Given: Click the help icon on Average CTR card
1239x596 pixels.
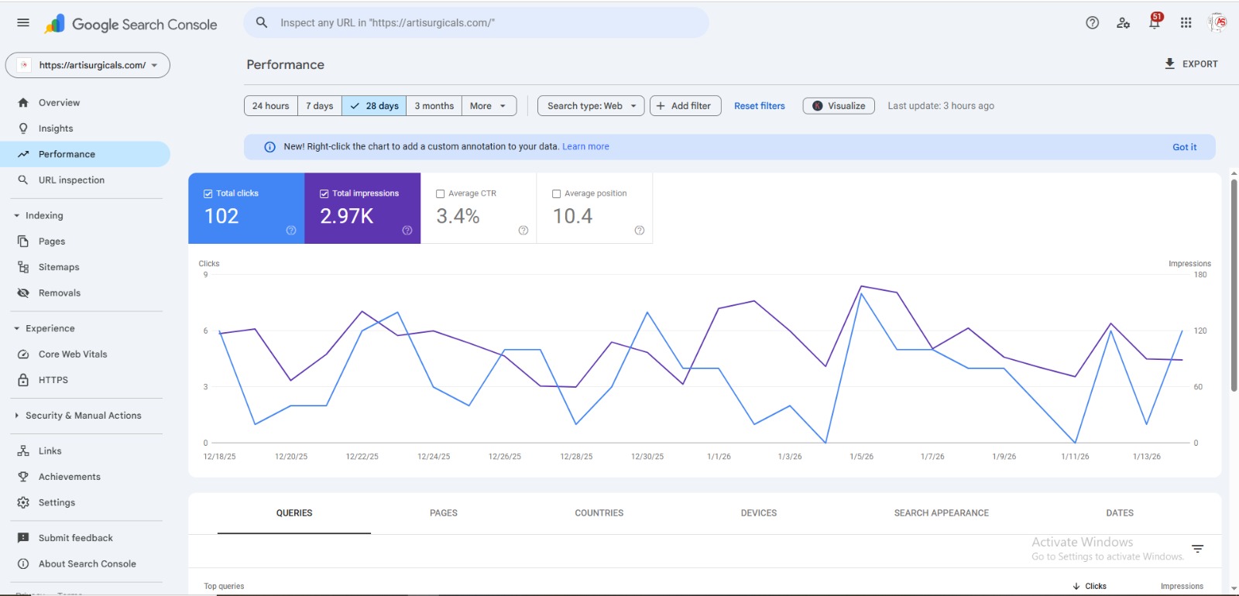Looking at the screenshot, I should 523,230.
